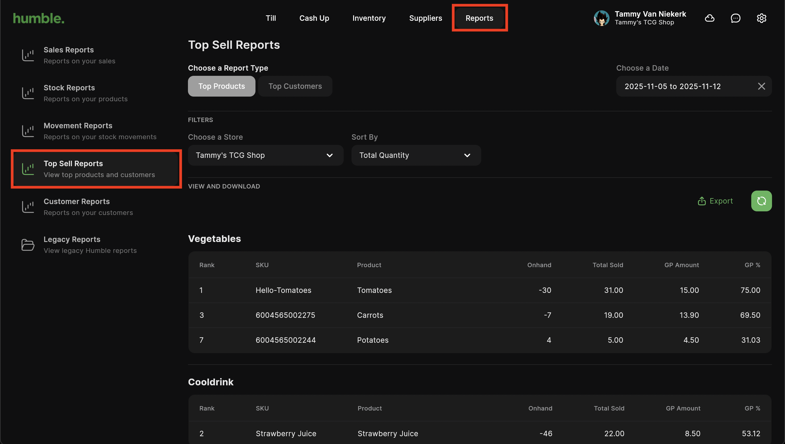
Task: Open the Suppliers tab
Action: (x=425, y=18)
